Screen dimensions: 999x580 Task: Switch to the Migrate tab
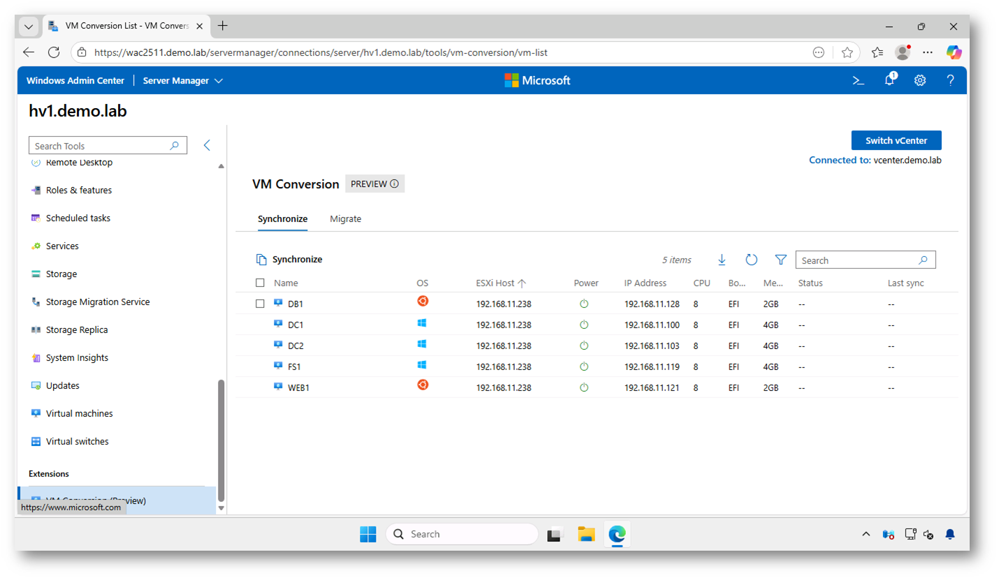click(345, 218)
